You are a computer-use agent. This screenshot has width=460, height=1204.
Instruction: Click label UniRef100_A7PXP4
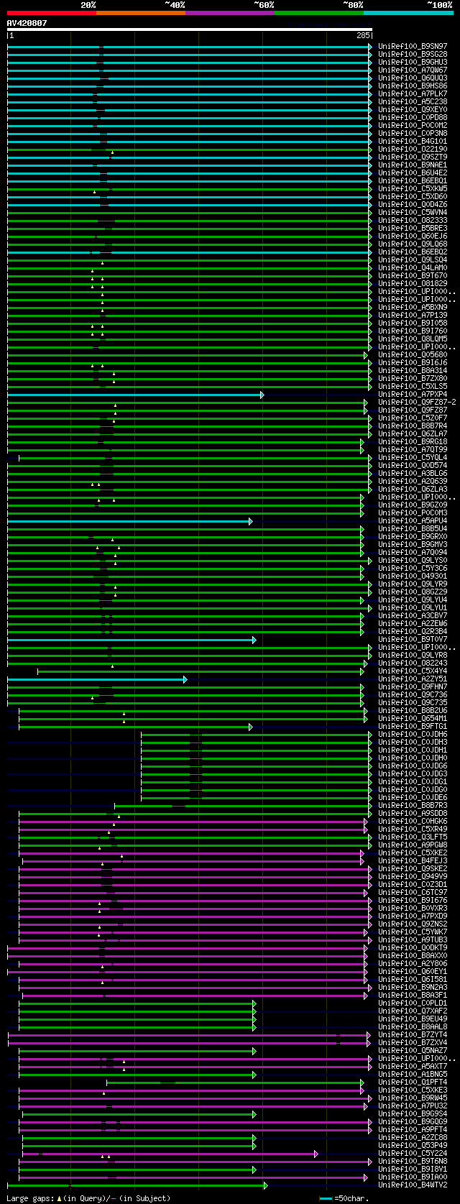[413, 395]
